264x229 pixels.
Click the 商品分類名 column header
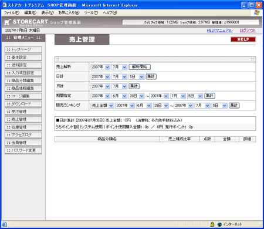coord(107,139)
